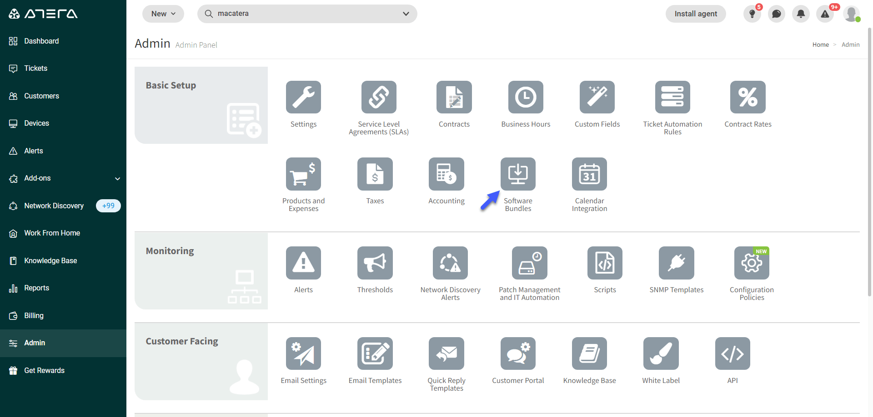Open SNMP Templates
Screen dimensions: 873x417
click(x=676, y=263)
